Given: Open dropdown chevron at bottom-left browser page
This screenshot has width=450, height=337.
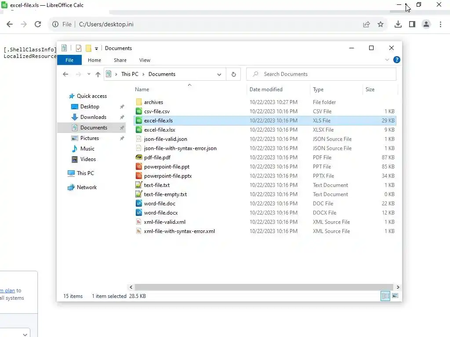Looking at the screenshot, I should 25,335.
